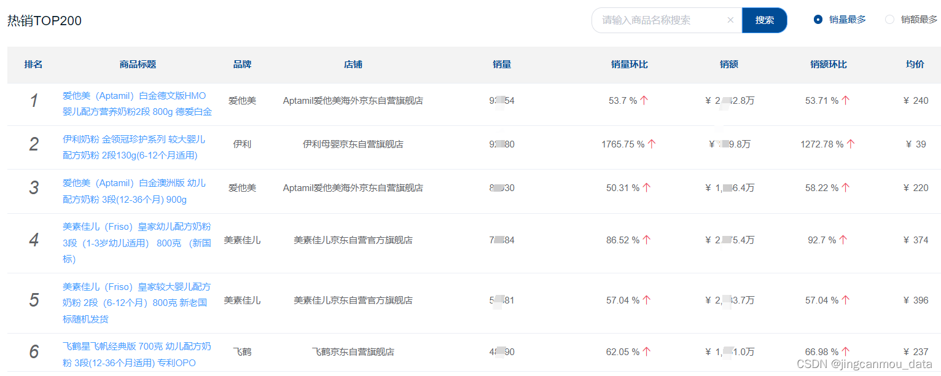Open the 伊利奶粉 金领冠珍护系列 product link
This screenshot has width=941, height=376.
tap(134, 147)
